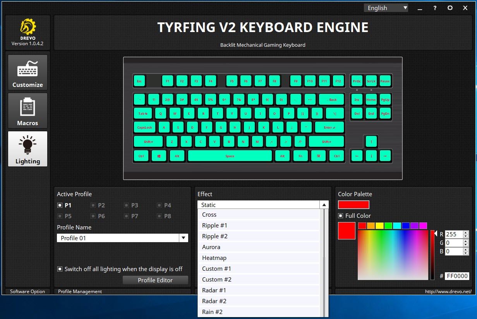Pick a color in the gradient spectrum

pyautogui.click(x=393, y=255)
